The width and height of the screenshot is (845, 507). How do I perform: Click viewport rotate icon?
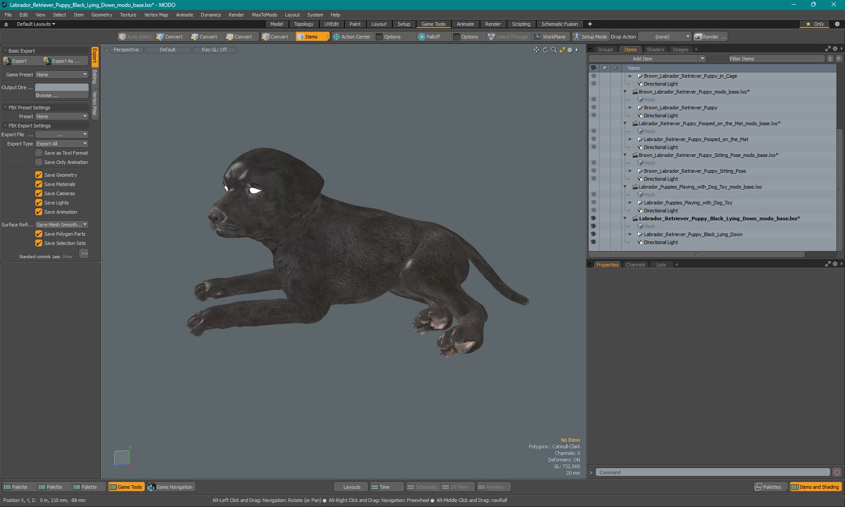click(x=545, y=50)
